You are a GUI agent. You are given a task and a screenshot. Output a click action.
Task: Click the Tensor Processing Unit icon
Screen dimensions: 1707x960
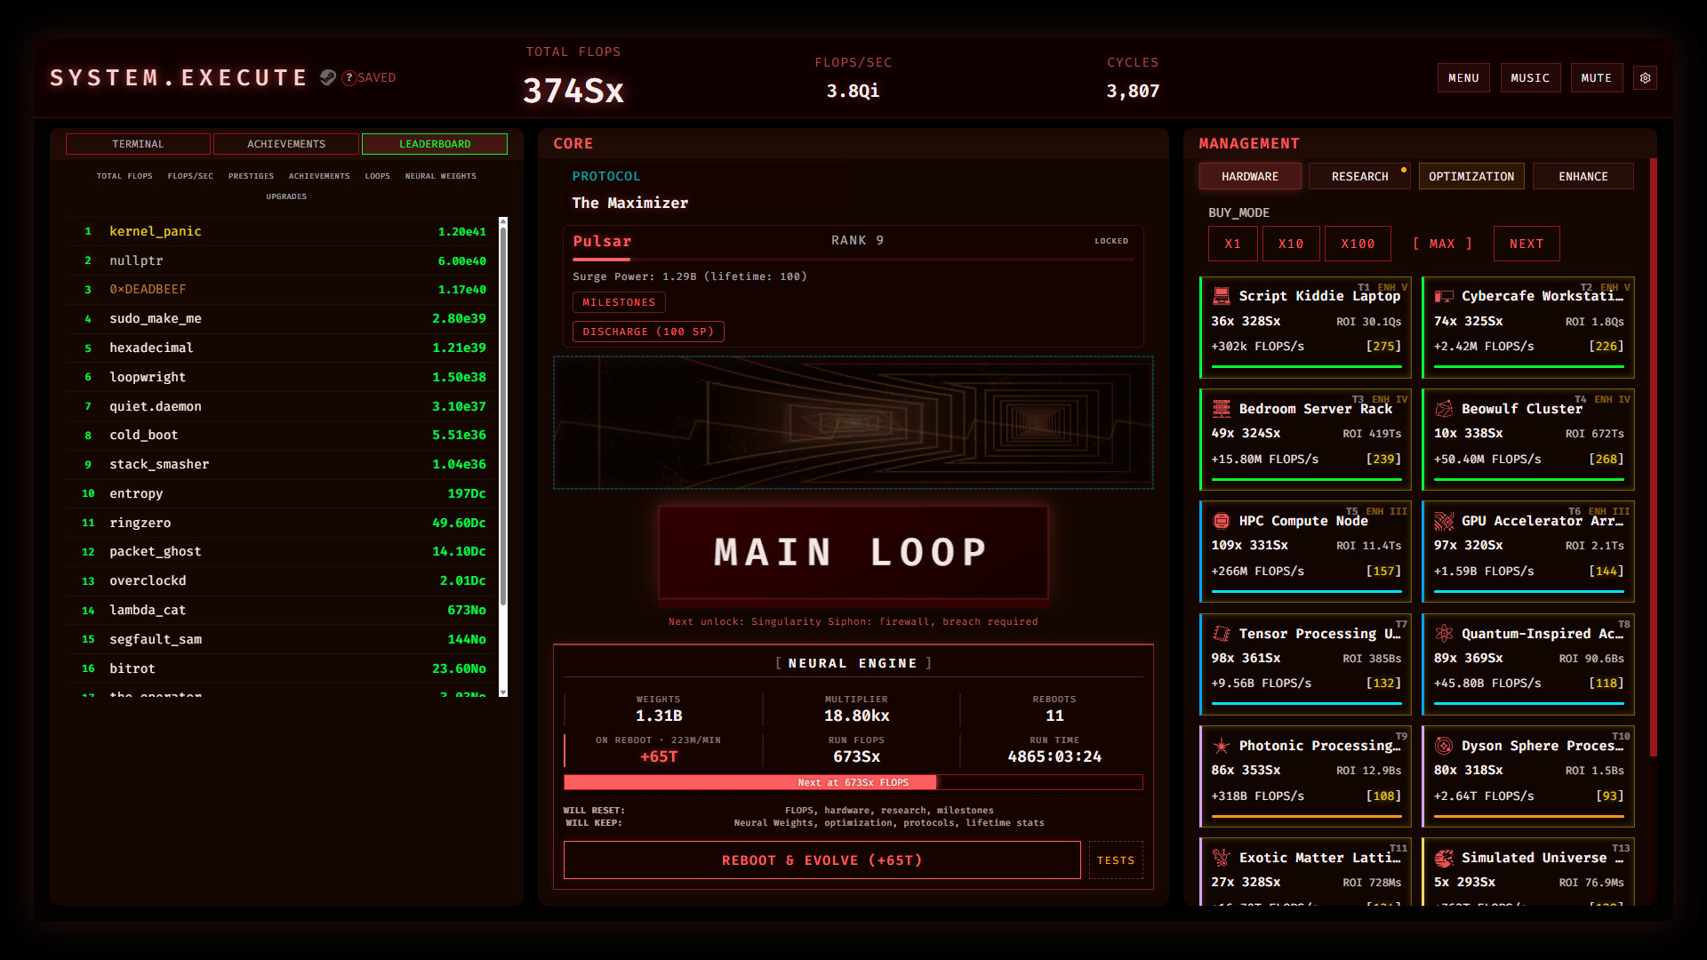pyautogui.click(x=1222, y=634)
